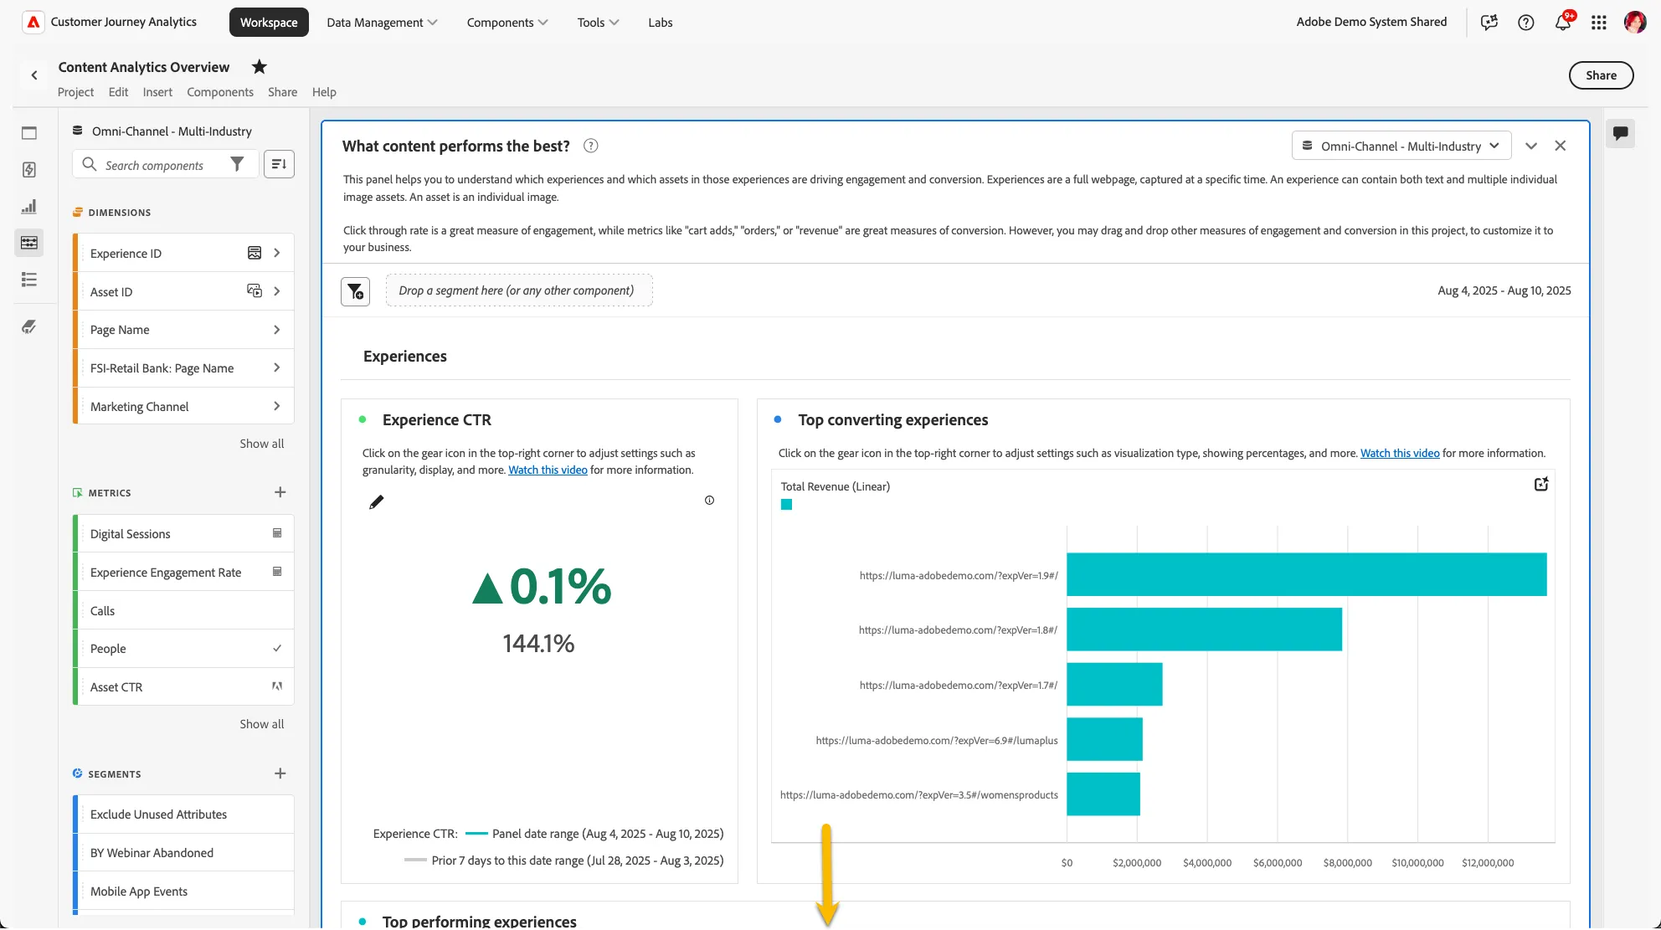Favorite the project with the star icon
Image resolution: width=1661 pixels, height=930 pixels.
[260, 67]
